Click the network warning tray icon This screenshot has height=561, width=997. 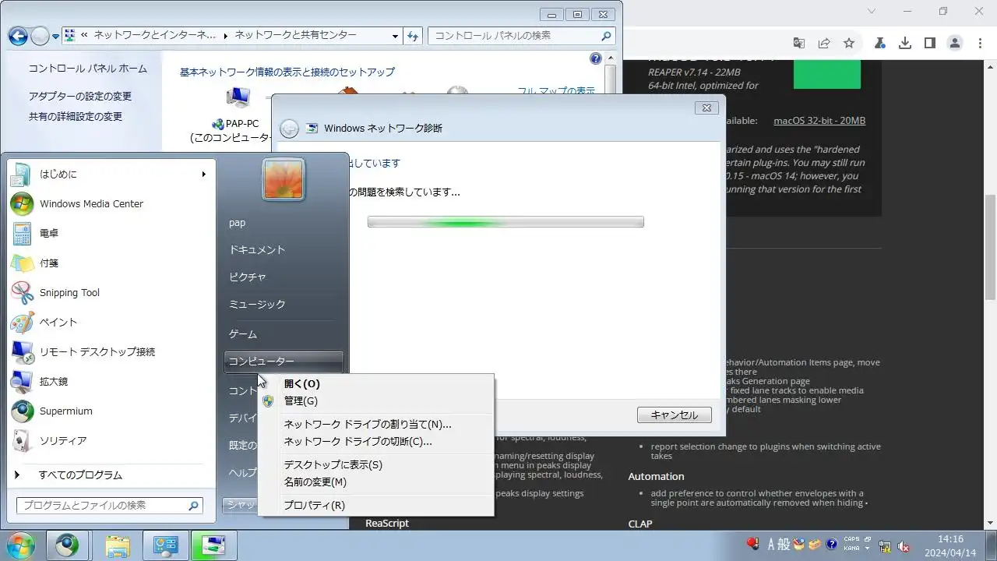[886, 545]
